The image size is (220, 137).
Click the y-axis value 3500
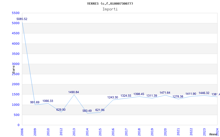coord(16,54)
